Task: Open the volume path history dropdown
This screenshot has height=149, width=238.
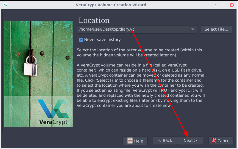Action: (193, 29)
